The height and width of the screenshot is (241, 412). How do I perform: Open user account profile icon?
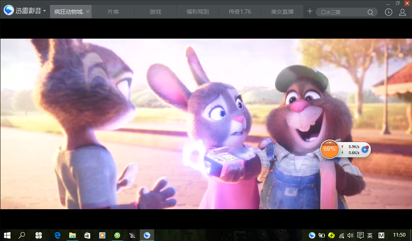[402, 12]
